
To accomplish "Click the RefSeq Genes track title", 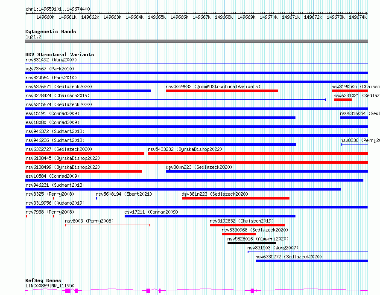I will (x=43, y=281).
